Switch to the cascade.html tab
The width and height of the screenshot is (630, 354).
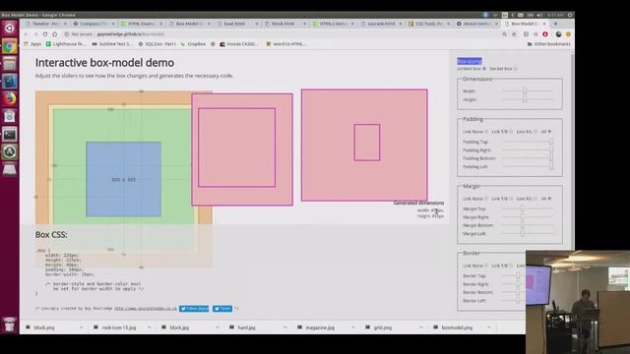click(381, 24)
